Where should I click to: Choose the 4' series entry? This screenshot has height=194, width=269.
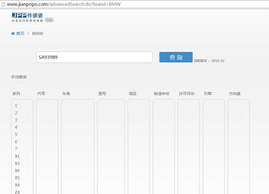[17, 127]
